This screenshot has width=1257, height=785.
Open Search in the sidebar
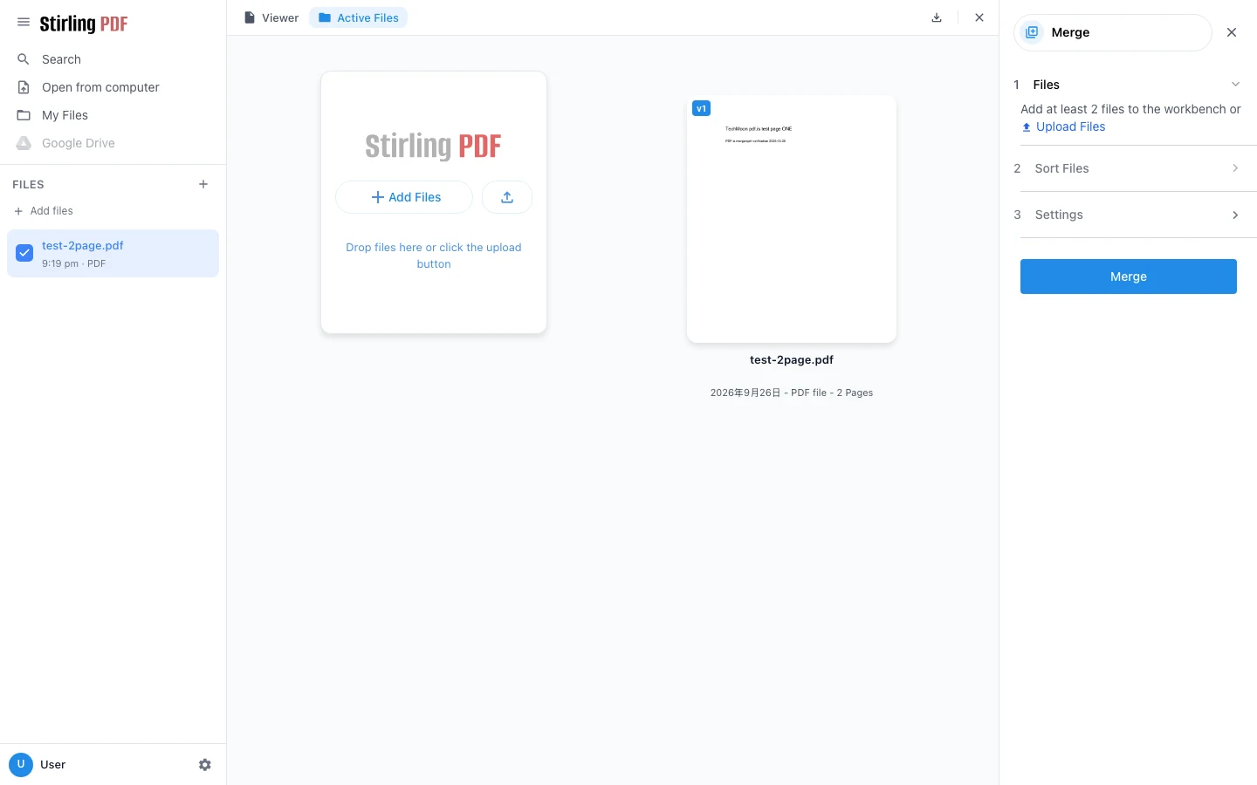(113, 59)
